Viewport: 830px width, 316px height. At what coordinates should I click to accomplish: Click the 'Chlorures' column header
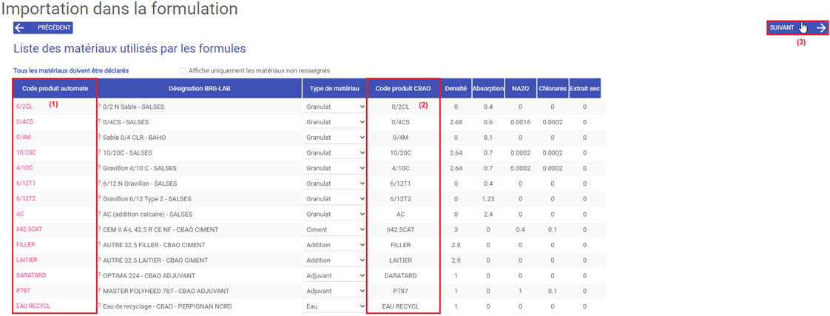point(553,88)
